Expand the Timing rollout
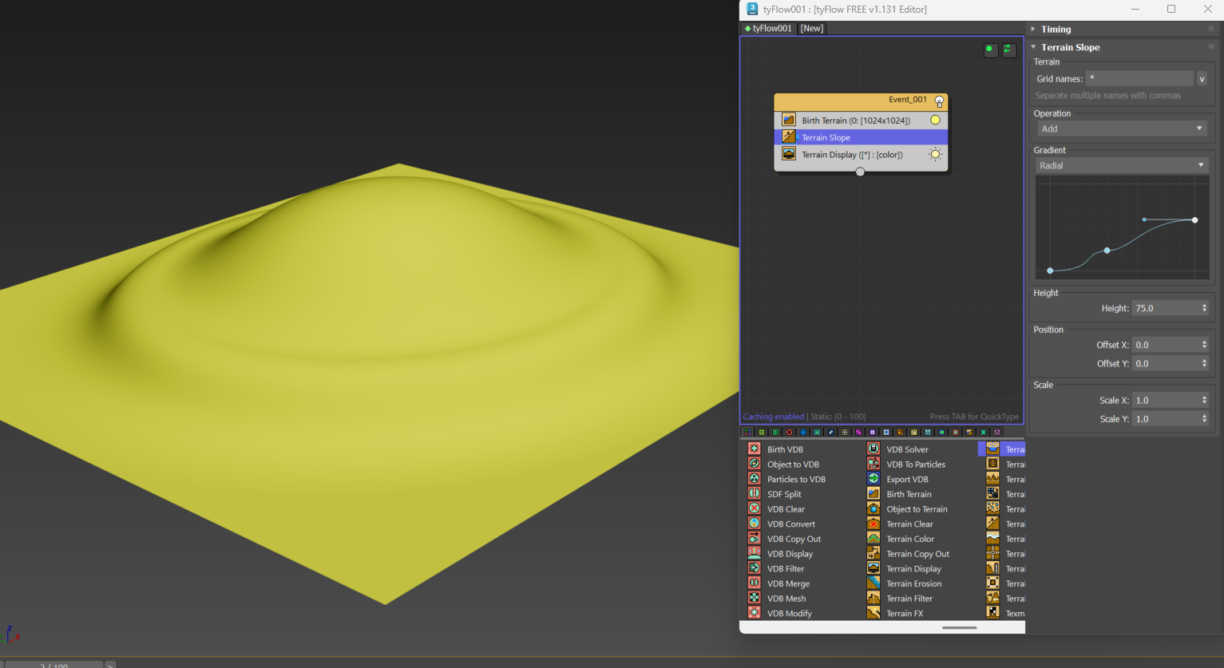 point(1056,29)
